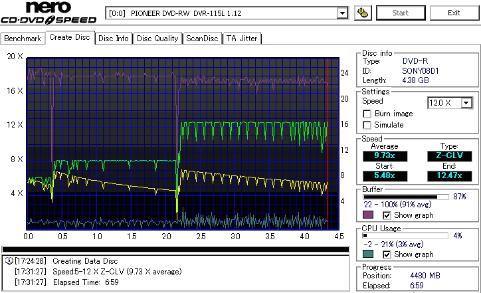Pick the purple Buffer graph color swatch
481x293 pixels.
pos(367,215)
